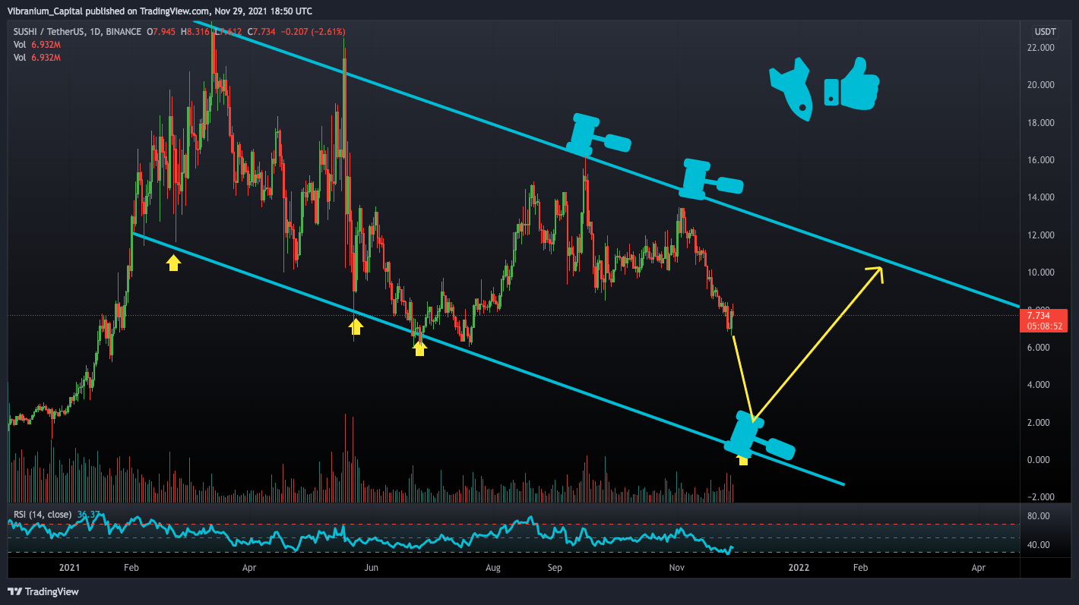Click the 2021 label on time axis
1079x605 pixels.
pyautogui.click(x=69, y=567)
